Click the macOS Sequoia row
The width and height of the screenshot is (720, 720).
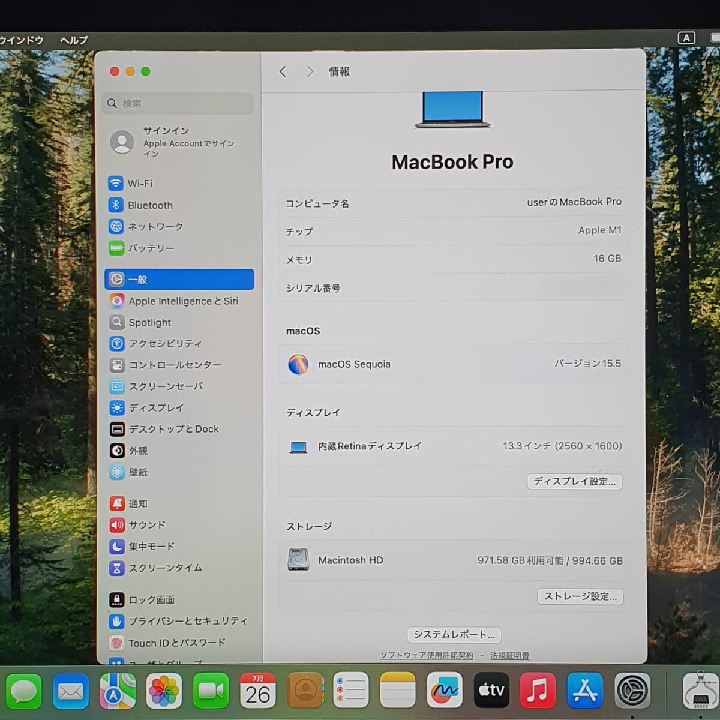[454, 364]
